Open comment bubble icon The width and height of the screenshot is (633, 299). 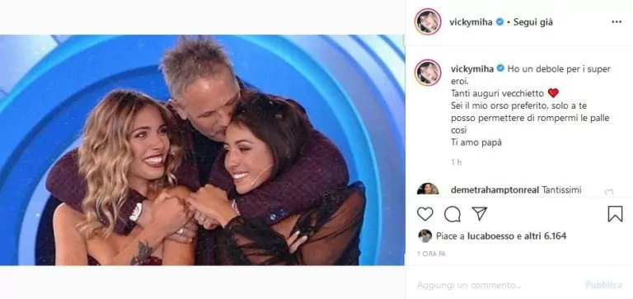pyautogui.click(x=452, y=214)
